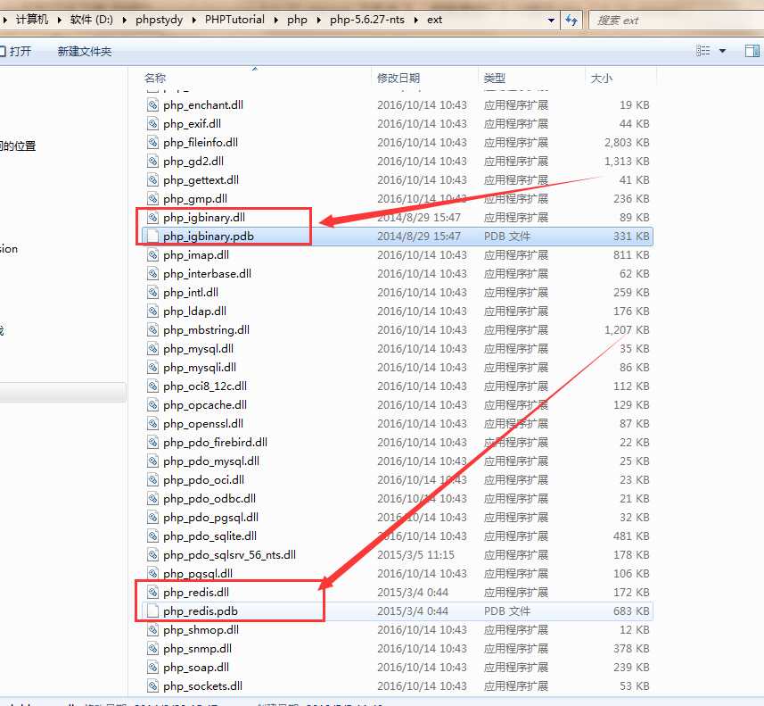Expand the breadcrumb arrow after 计算机
The width and height of the screenshot is (764, 706).
tap(60, 20)
